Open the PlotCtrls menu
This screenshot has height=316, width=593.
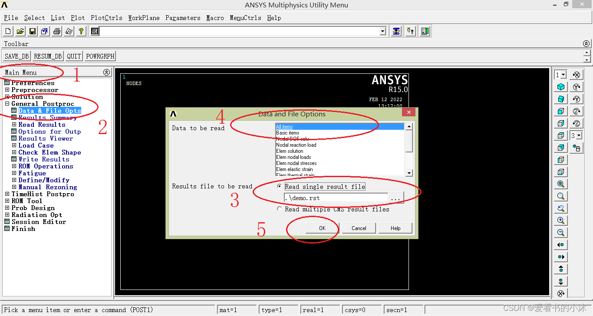(106, 18)
